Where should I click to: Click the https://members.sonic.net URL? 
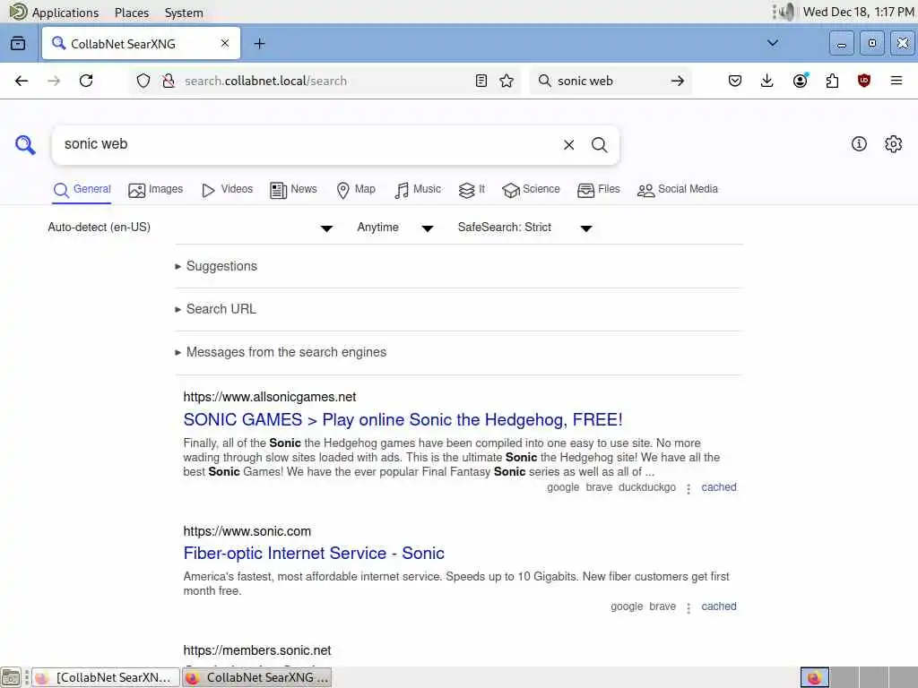[257, 650]
